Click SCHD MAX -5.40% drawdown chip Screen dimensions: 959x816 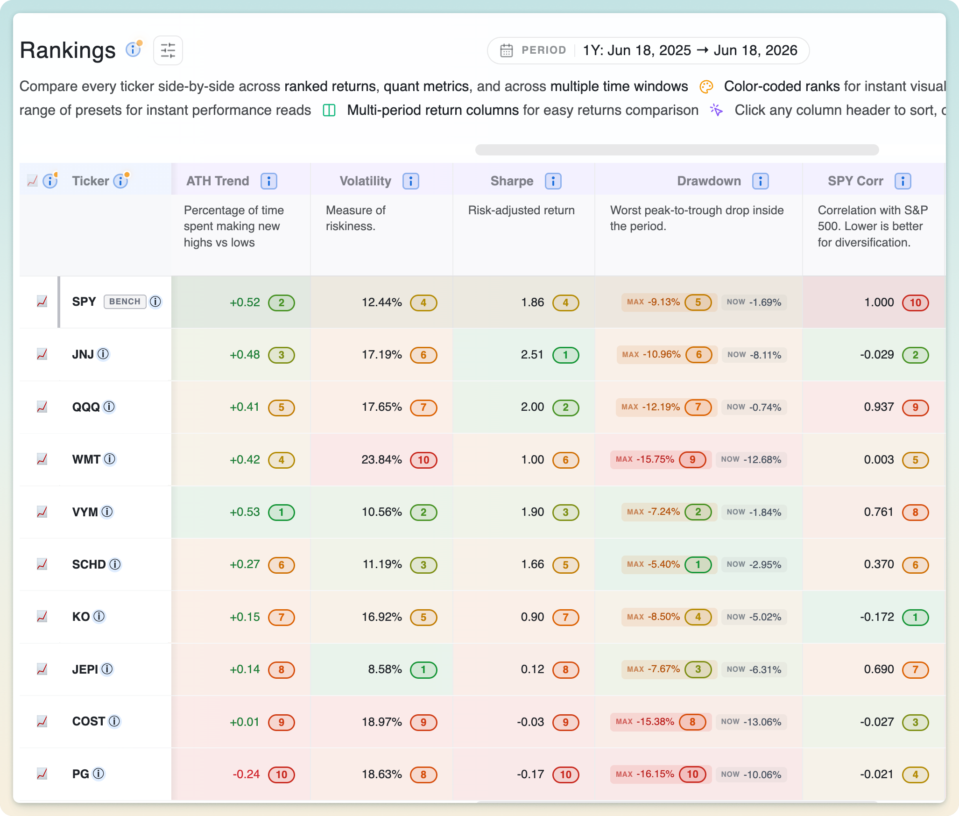point(669,564)
